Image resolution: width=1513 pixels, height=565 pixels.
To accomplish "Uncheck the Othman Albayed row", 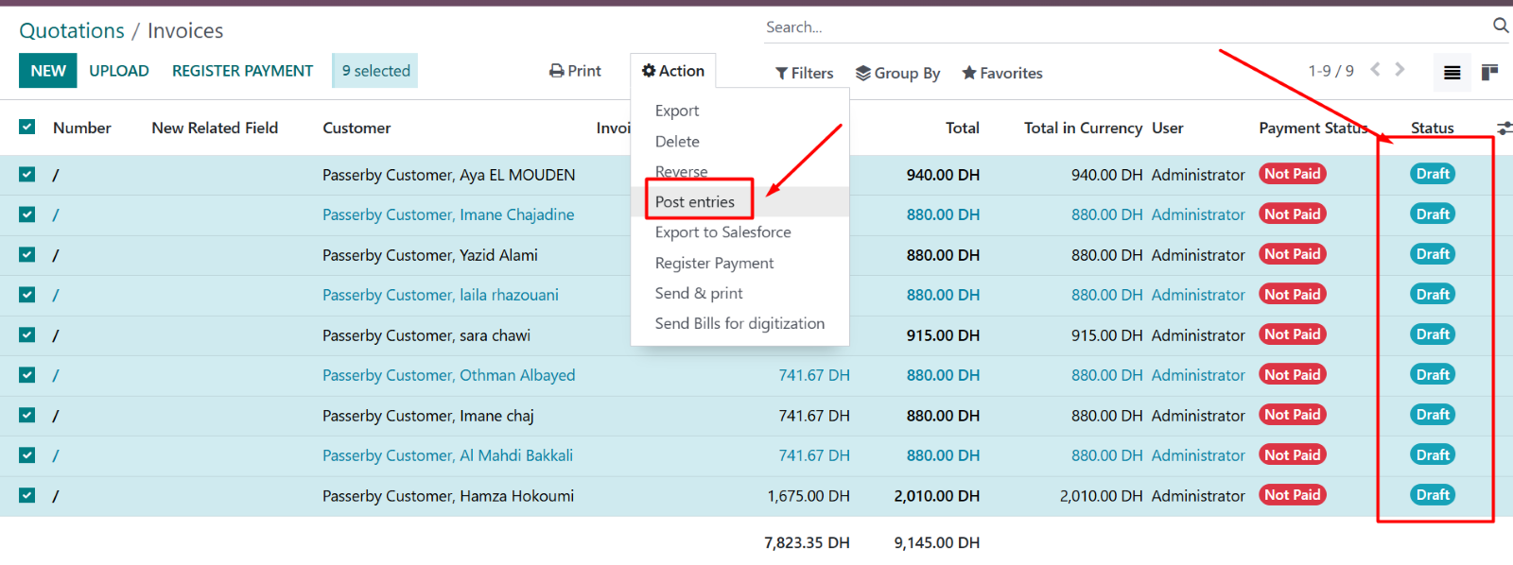I will 27,375.
